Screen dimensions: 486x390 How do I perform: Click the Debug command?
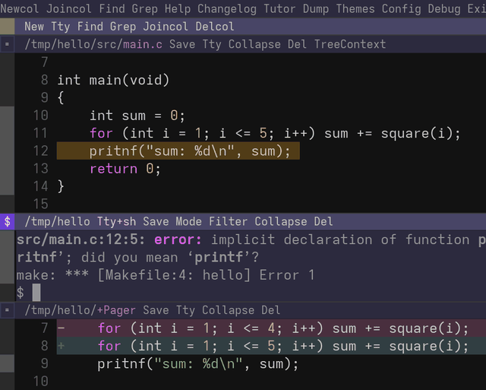point(444,8)
